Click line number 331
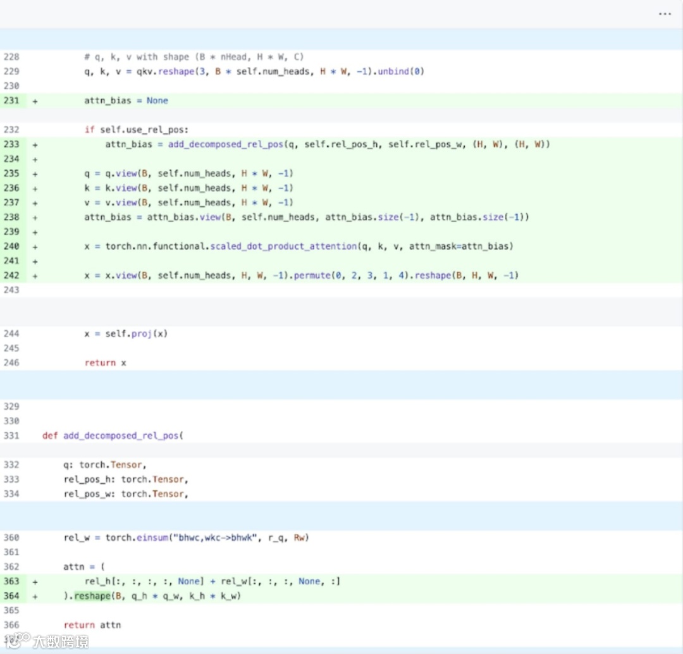The width and height of the screenshot is (683, 654). tap(11, 436)
